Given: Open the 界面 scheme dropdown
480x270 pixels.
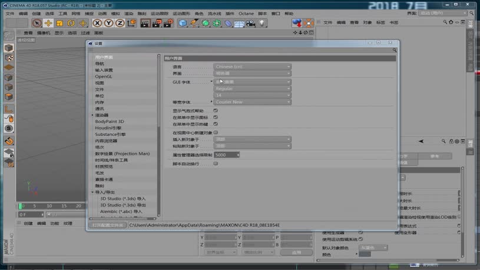Looking at the screenshot, I should (x=252, y=74).
